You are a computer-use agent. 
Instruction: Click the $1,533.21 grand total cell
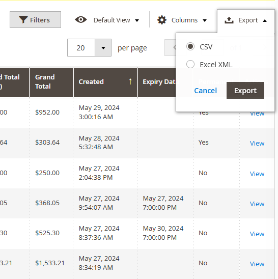click(x=50, y=263)
